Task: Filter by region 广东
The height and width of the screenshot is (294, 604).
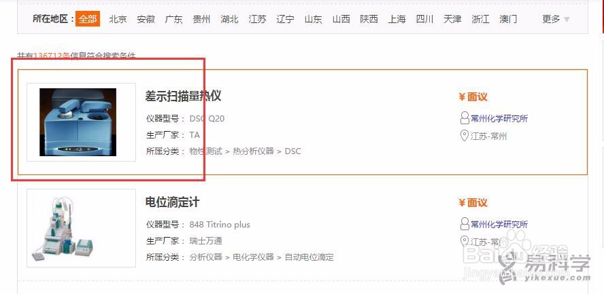Action: [173, 19]
